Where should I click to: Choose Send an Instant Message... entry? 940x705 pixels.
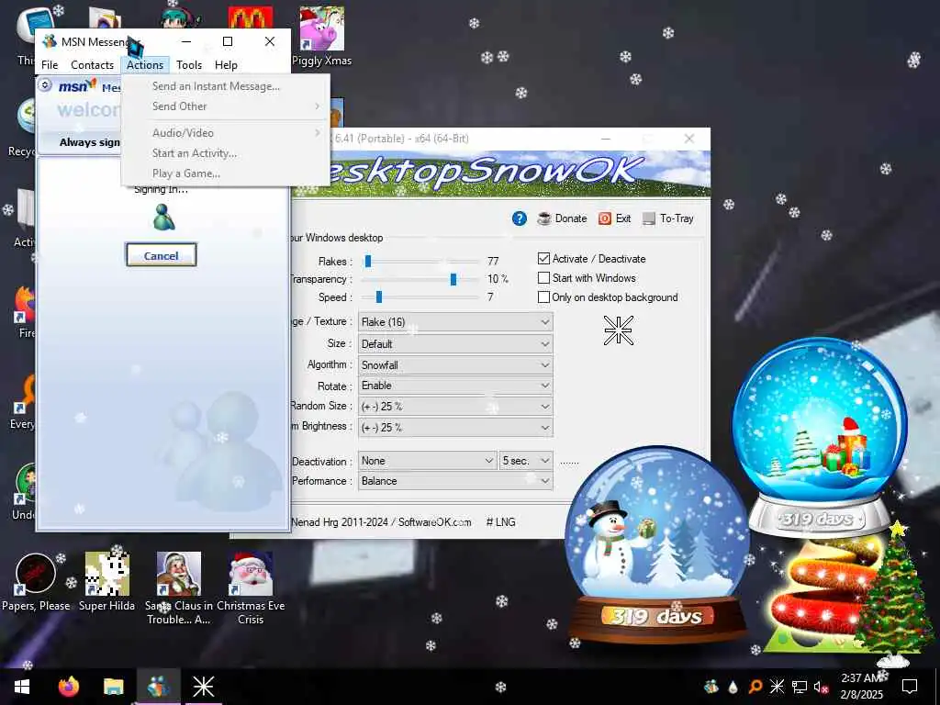click(226, 86)
